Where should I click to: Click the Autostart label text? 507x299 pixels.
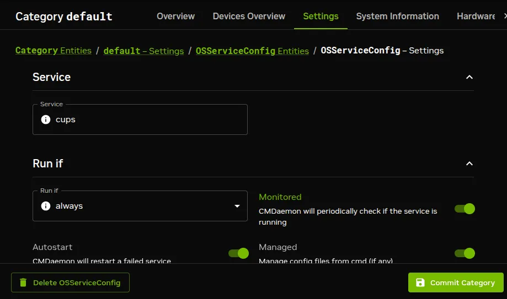click(52, 247)
